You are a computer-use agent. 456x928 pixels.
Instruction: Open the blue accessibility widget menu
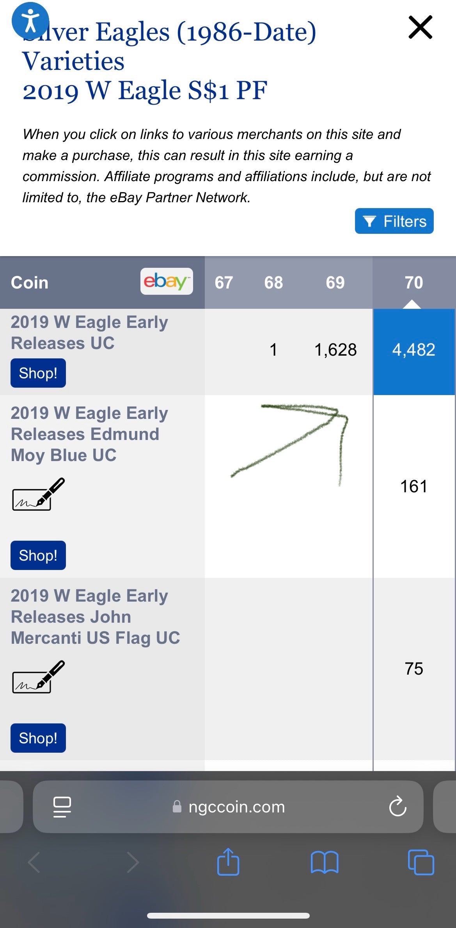pos(30,20)
